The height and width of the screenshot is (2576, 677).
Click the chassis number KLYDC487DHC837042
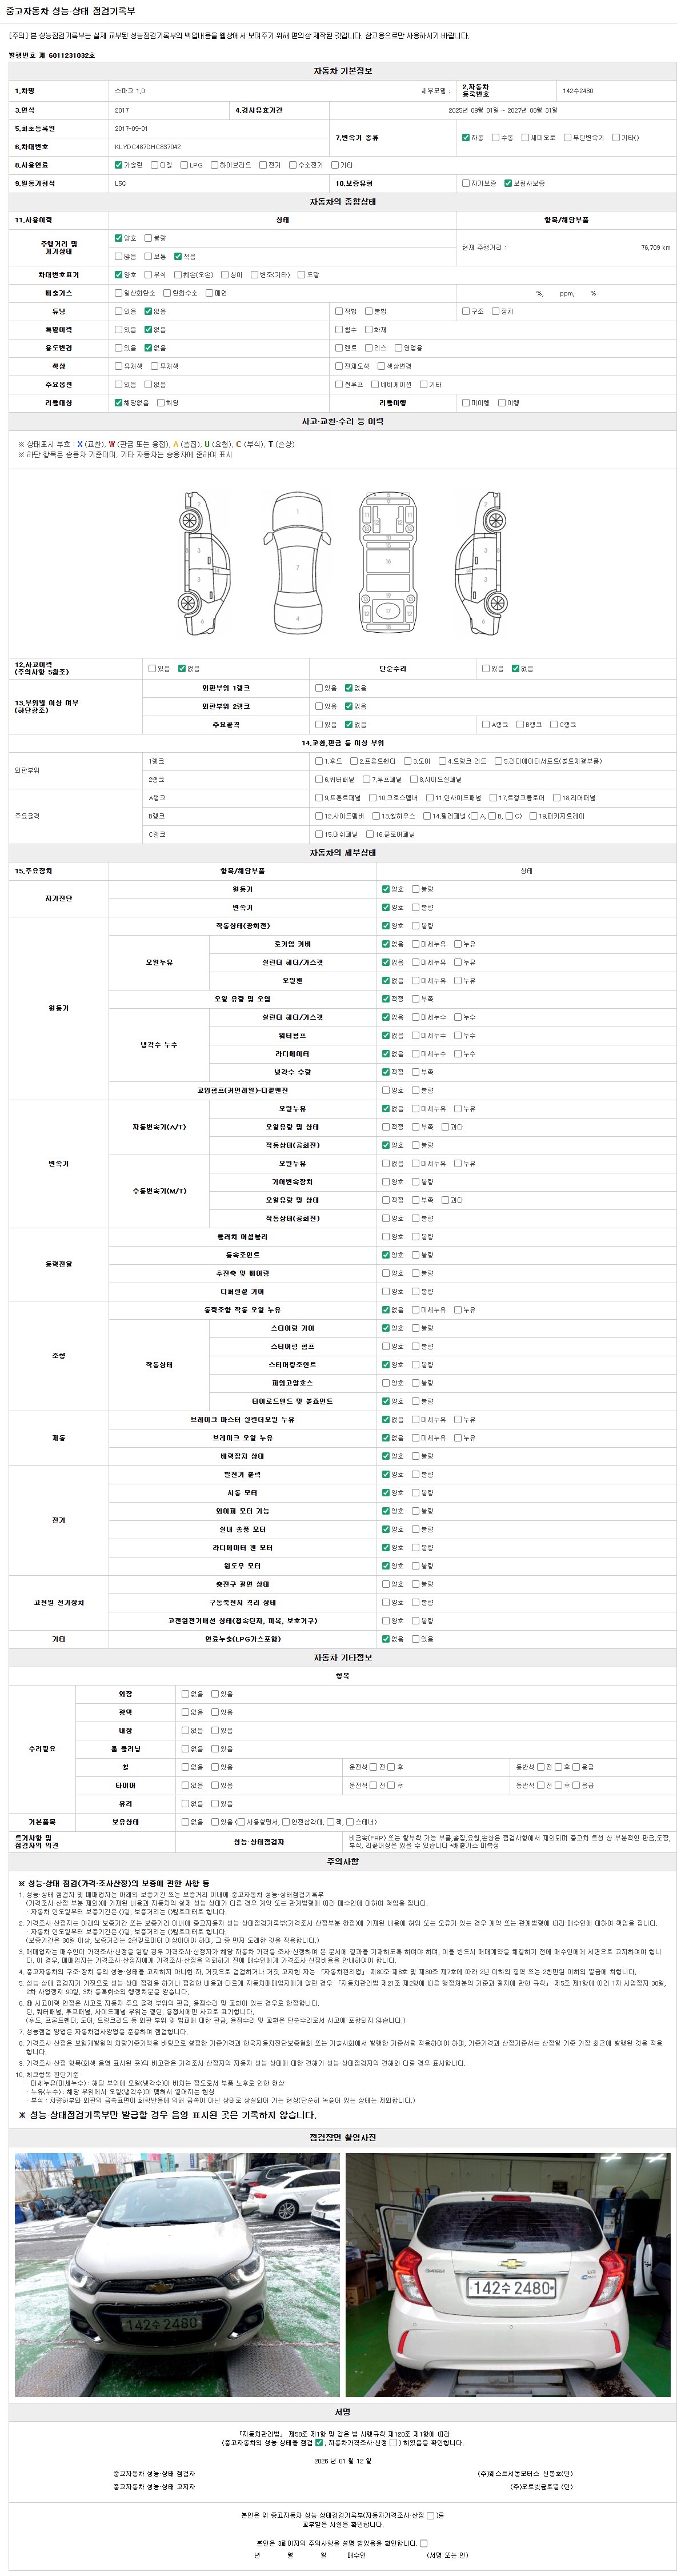pyautogui.click(x=148, y=147)
